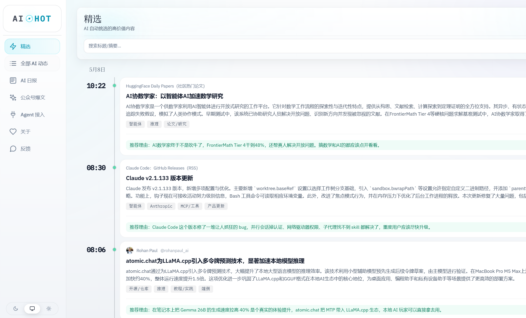This screenshot has width=526, height=318.
Task: Click the 端侧 tag
Action: [x=206, y=289]
